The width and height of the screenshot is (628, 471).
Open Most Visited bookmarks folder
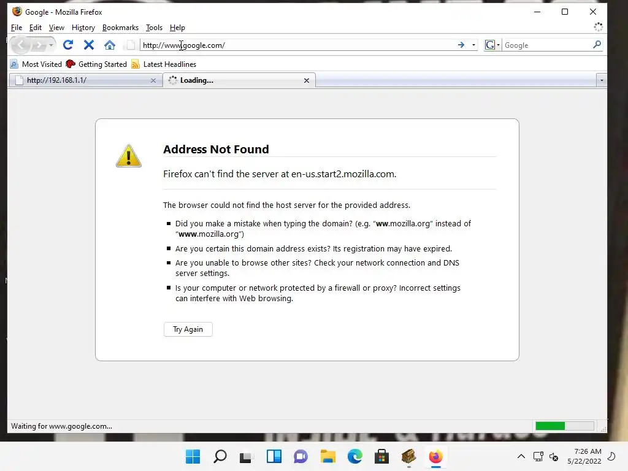tap(36, 64)
